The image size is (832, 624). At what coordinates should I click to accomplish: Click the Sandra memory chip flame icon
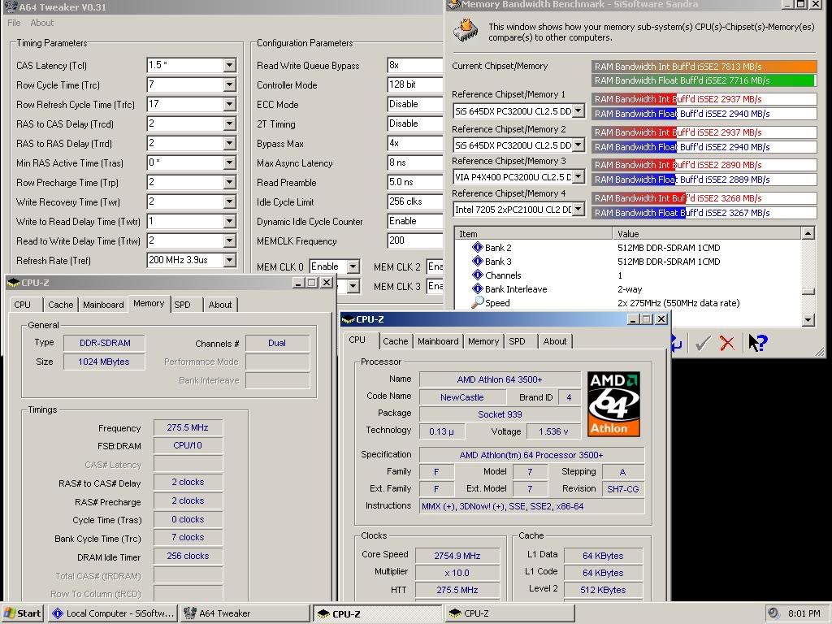point(466,31)
